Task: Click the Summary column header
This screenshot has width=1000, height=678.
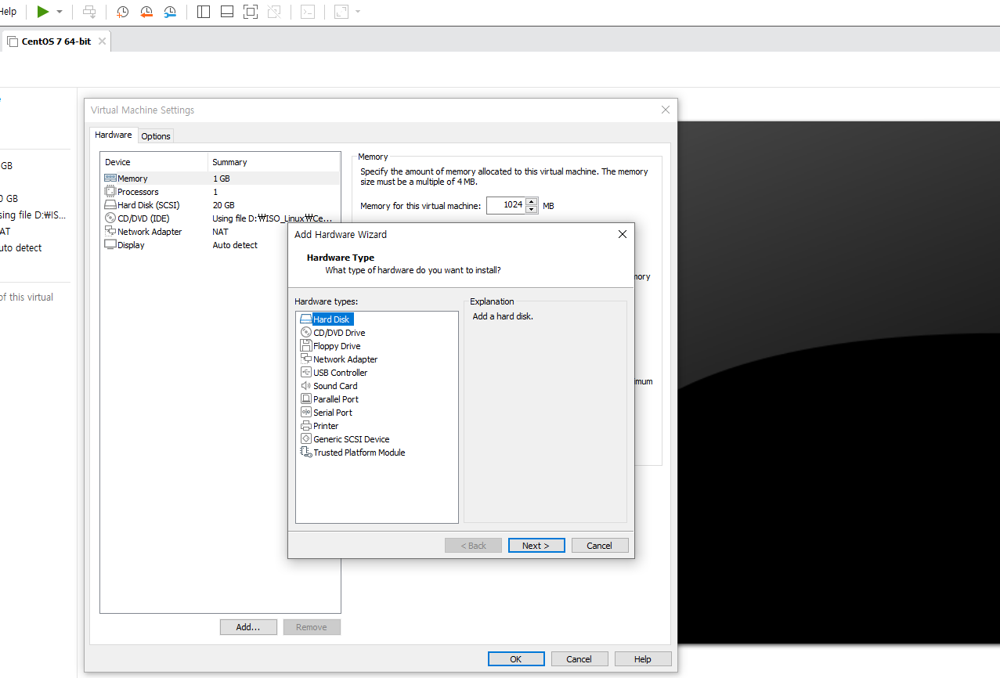Action: tap(274, 162)
